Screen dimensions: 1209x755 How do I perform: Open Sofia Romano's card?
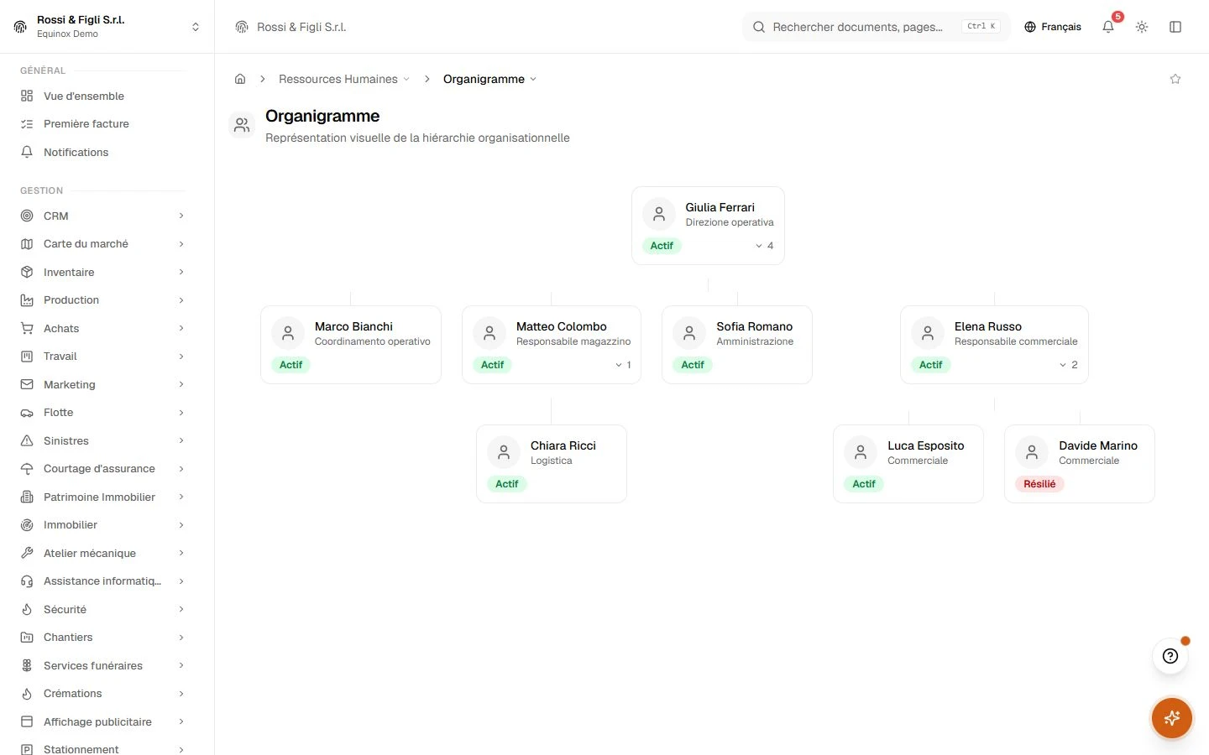click(737, 345)
